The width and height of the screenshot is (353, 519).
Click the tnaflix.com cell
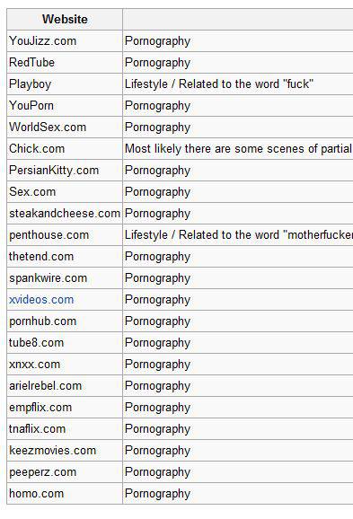65,429
